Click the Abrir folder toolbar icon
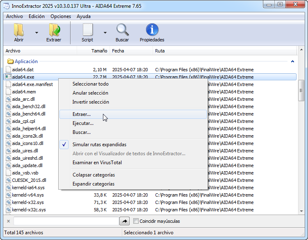Screen dimensions: 308x240 tap(19, 30)
